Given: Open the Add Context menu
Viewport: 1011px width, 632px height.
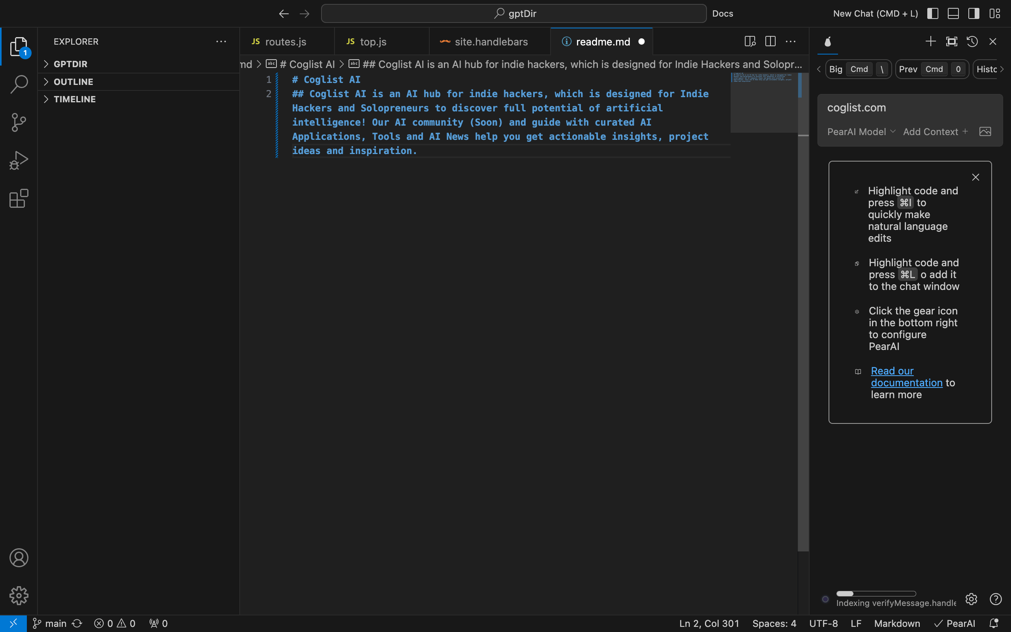Looking at the screenshot, I should coord(936,132).
